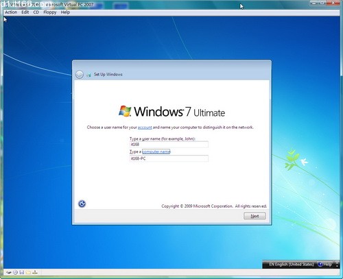Click the CD drive status icon
Viewport: 343px width, 279px height.
pos(15,272)
